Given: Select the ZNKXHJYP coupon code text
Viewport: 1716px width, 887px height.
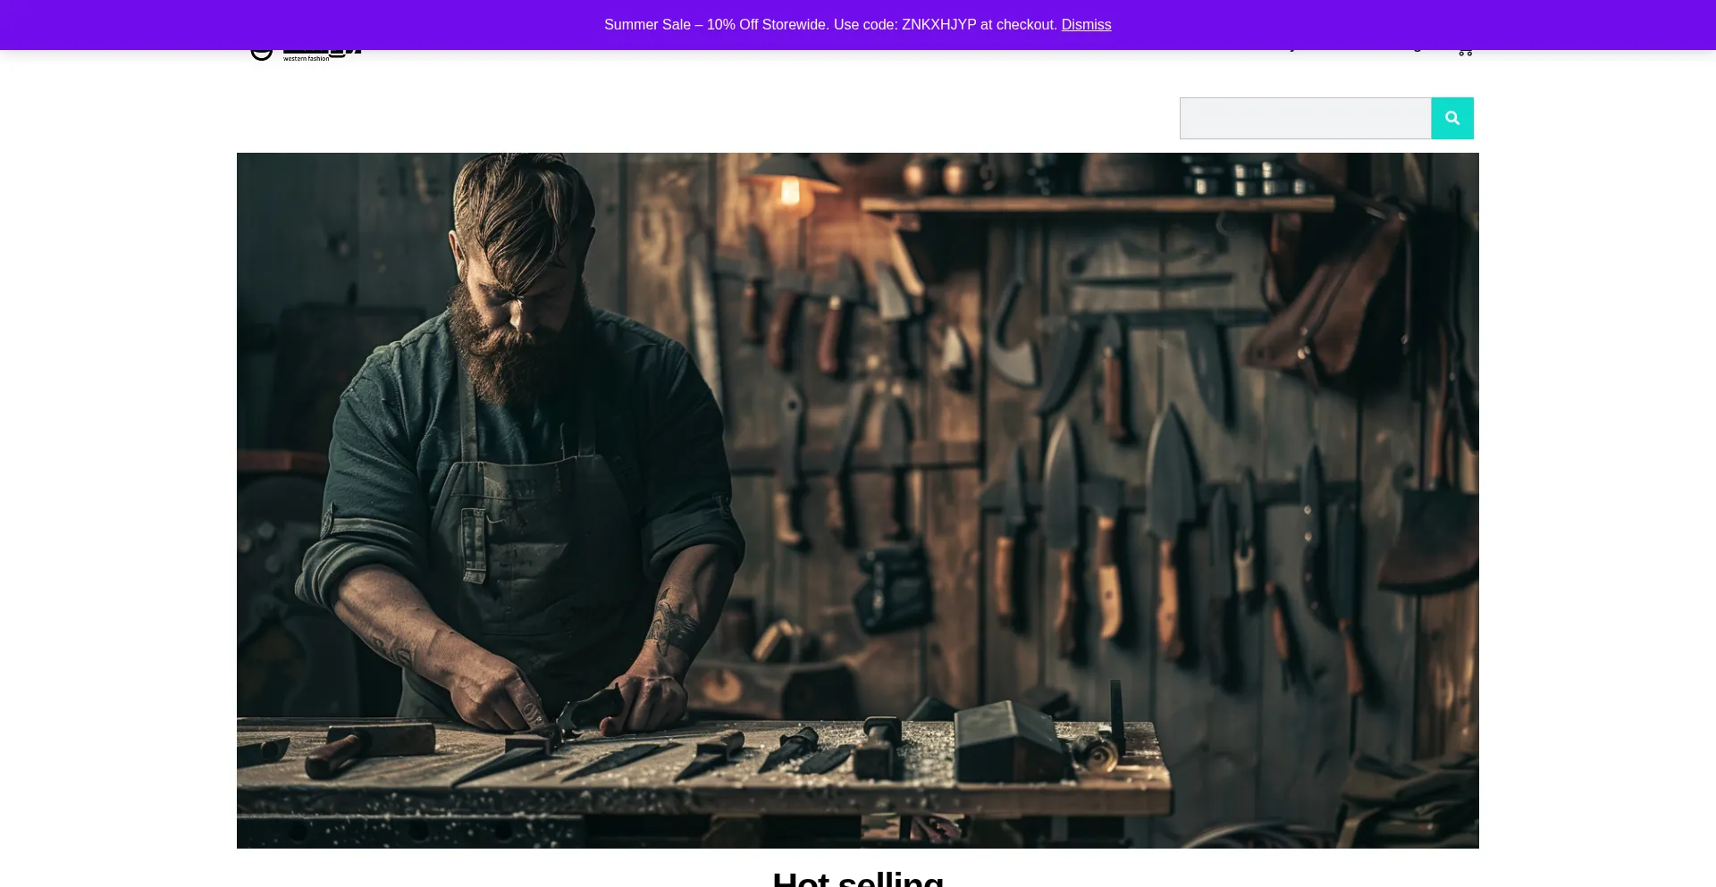Looking at the screenshot, I should coord(938,25).
